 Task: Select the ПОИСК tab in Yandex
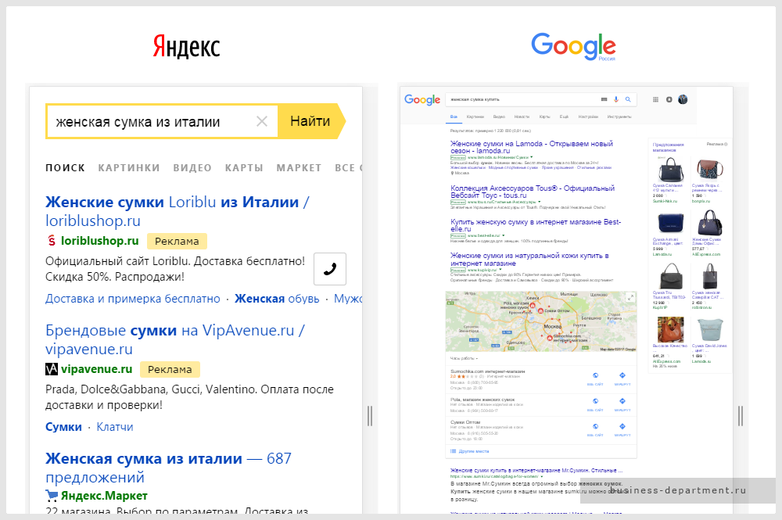pos(66,168)
